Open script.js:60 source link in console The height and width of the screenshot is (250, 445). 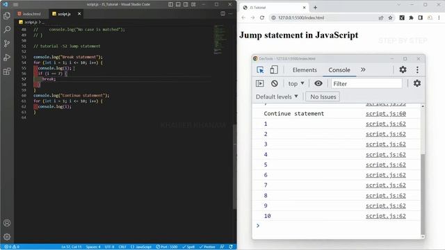coord(385,114)
